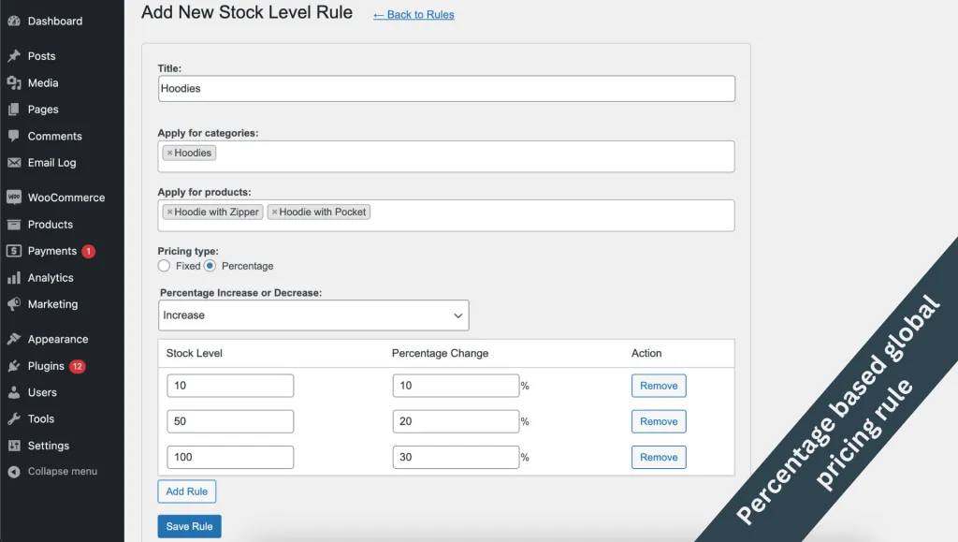The width and height of the screenshot is (958, 542).
Task: Click the Save Rule button
Action: click(x=189, y=526)
